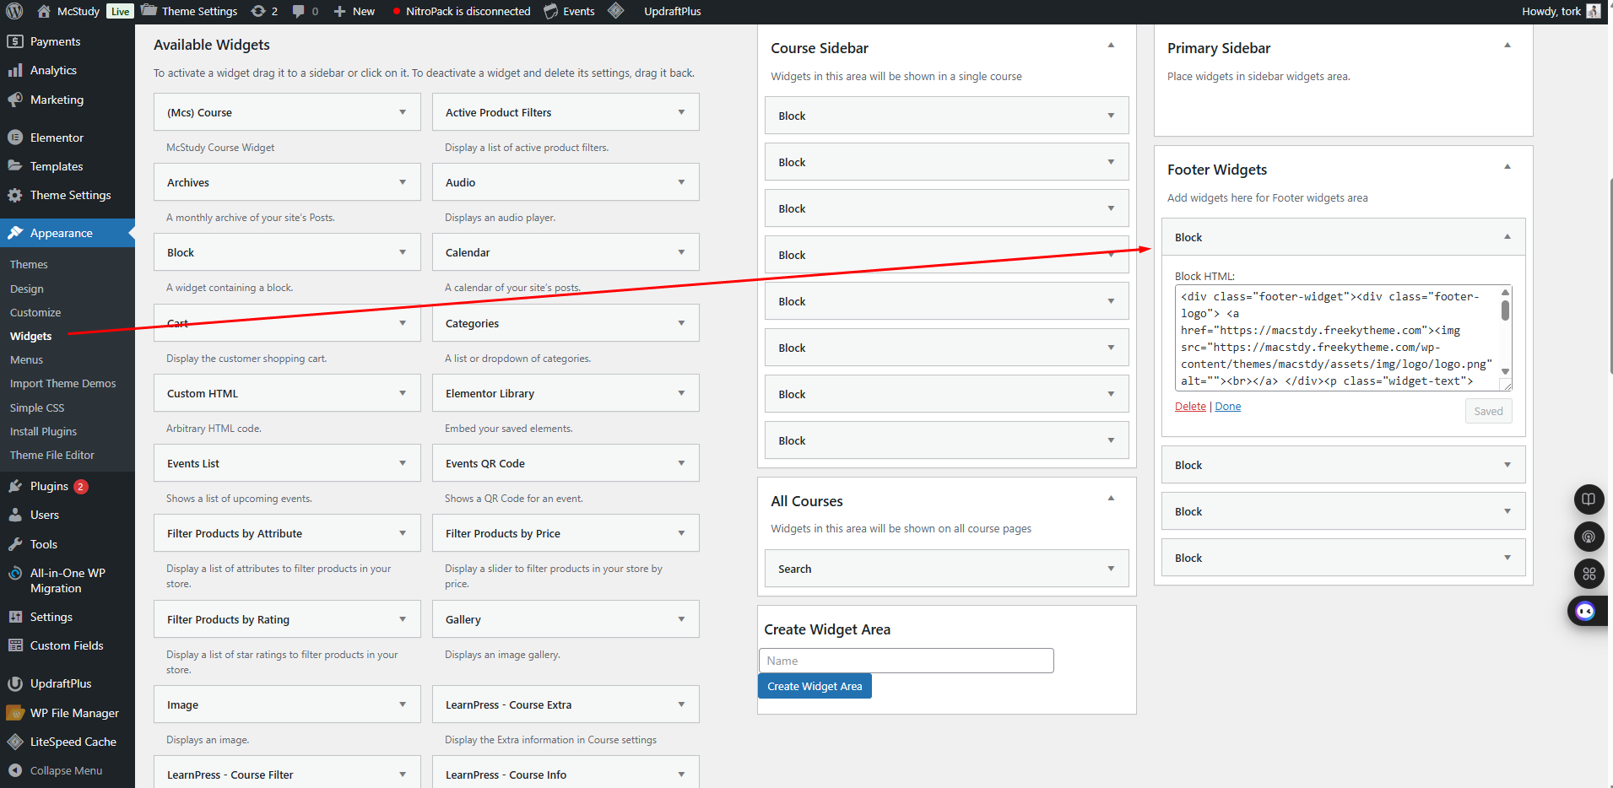Click the All-in-One WP Migration icon
1613x788 pixels.
coord(15,574)
